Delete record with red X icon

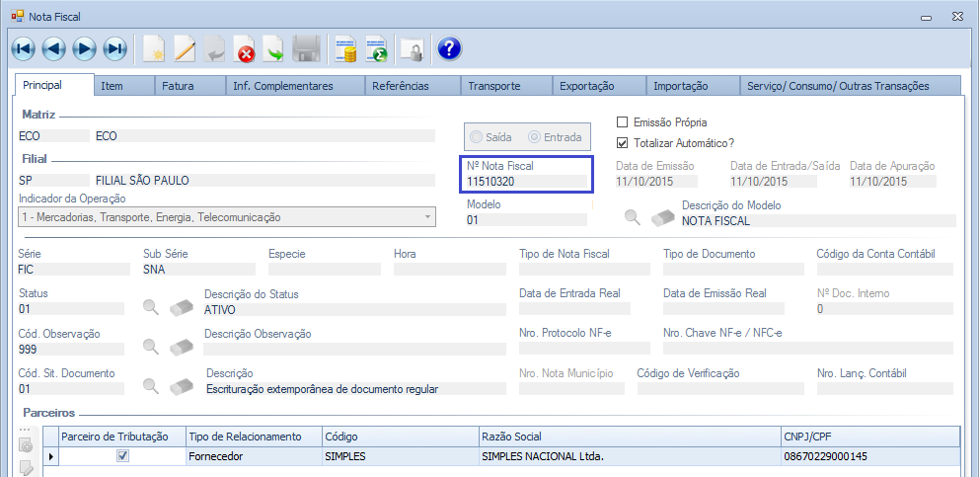click(x=245, y=48)
